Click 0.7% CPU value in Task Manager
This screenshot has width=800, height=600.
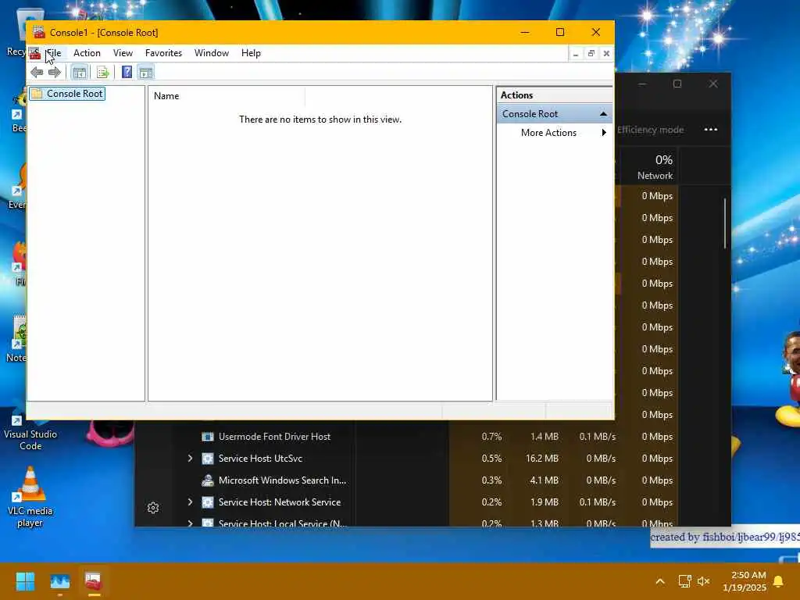tap(491, 437)
